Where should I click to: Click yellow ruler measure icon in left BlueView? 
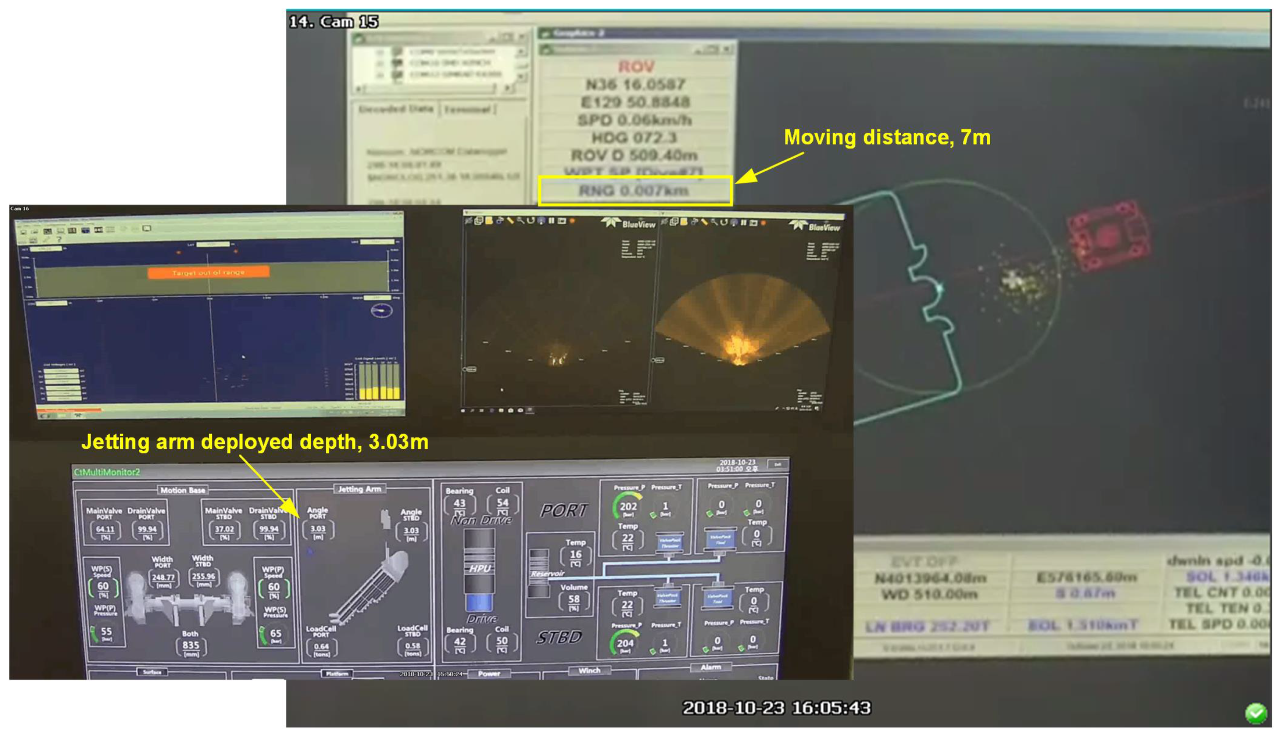tap(510, 221)
